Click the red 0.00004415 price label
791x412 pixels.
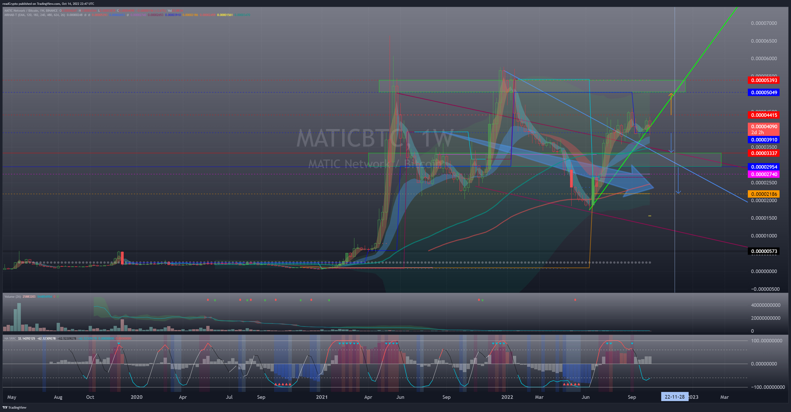tap(764, 115)
